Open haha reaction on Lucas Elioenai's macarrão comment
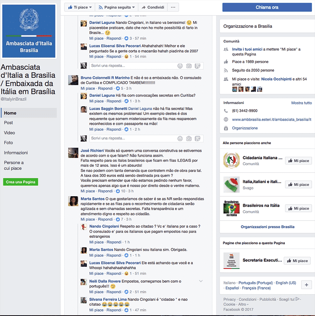This screenshot has width=315, height=316. (128, 56)
